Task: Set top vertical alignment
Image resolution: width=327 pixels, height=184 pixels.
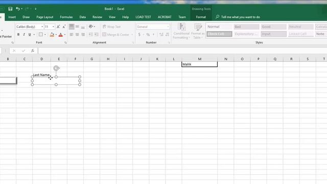Action: (x=72, y=27)
